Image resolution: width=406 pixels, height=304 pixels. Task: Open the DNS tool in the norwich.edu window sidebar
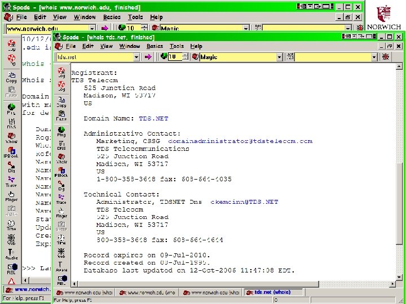coord(11,123)
